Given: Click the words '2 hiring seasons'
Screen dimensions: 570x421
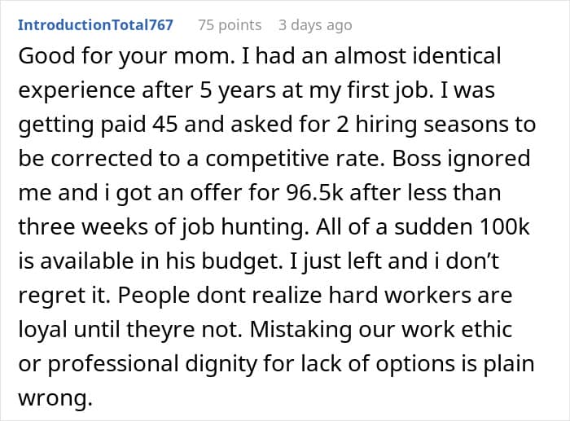Looking at the screenshot, I should coord(408,124).
